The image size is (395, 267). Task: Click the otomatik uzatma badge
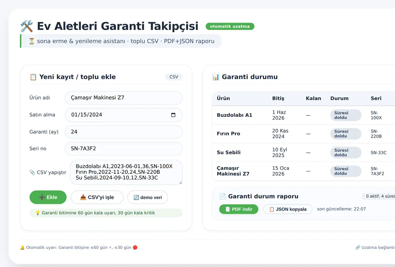[230, 26]
